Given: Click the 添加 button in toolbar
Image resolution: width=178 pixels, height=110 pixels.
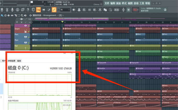Looking at the screenshot, I should (116, 10).
